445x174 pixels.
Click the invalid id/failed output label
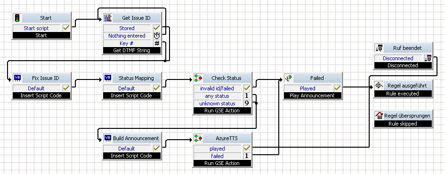(x=217, y=88)
